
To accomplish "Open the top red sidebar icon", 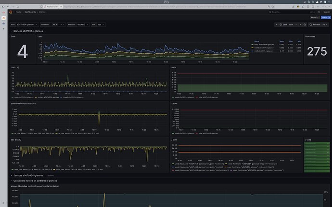I will (3, 12).
